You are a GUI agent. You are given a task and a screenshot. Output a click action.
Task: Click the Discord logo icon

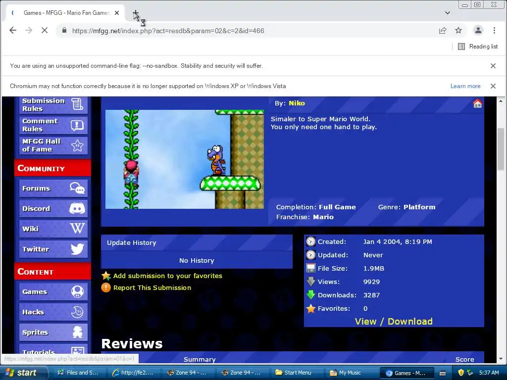tap(77, 209)
